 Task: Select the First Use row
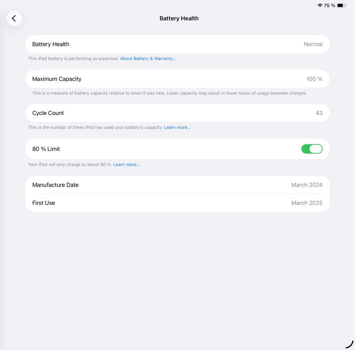pos(177,203)
